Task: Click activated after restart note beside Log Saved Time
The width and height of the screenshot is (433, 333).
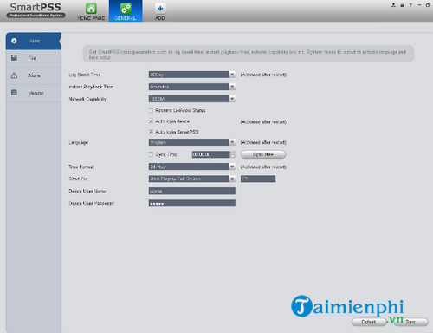Action: click(263, 75)
